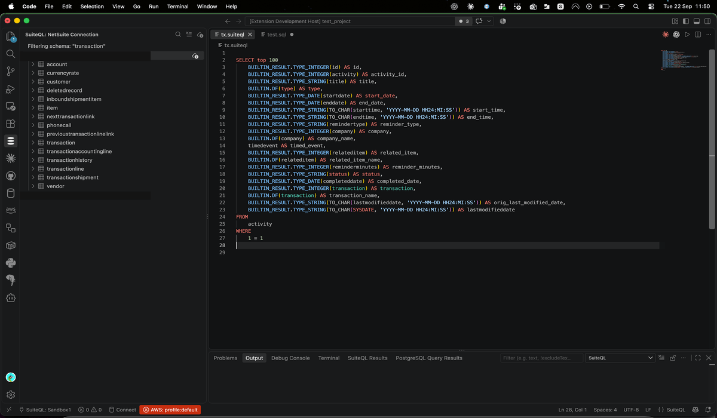Change encoding via UTF-8 status item
Screen dimensions: 717x418
point(631,410)
